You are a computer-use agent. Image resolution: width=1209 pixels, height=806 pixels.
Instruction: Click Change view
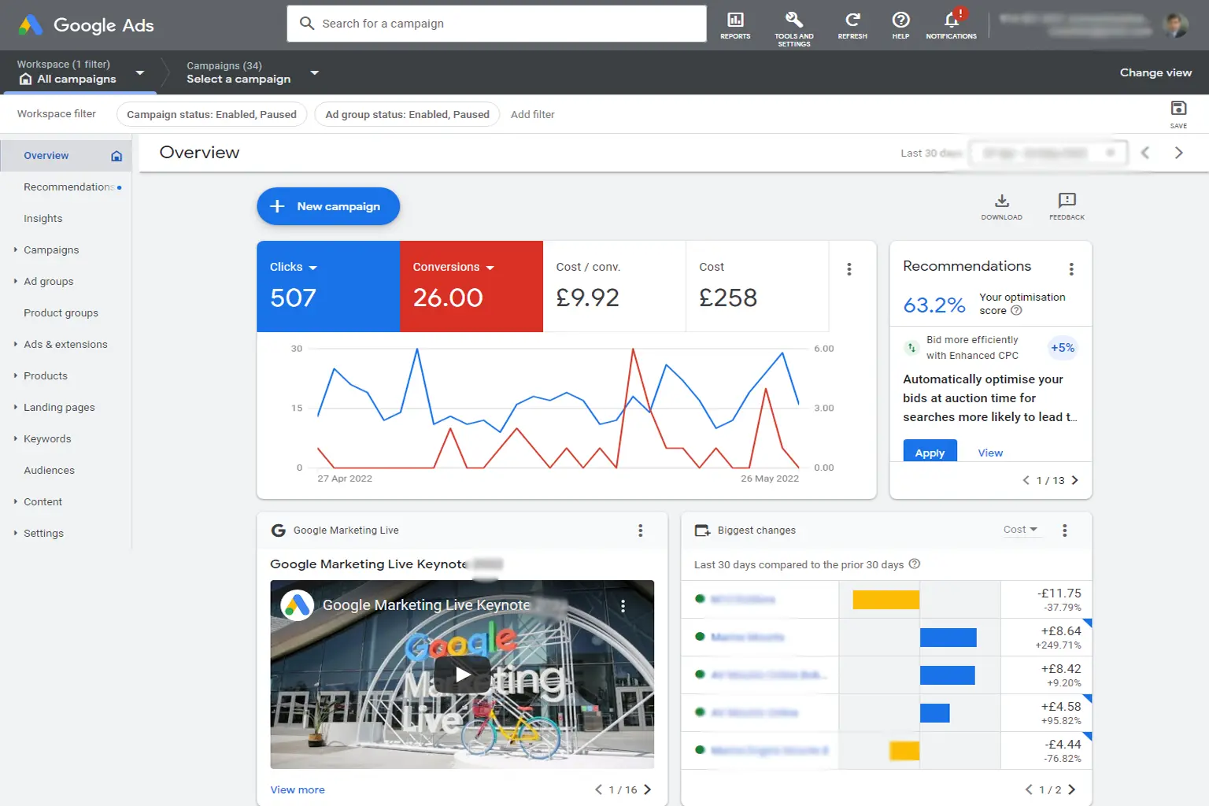point(1155,72)
